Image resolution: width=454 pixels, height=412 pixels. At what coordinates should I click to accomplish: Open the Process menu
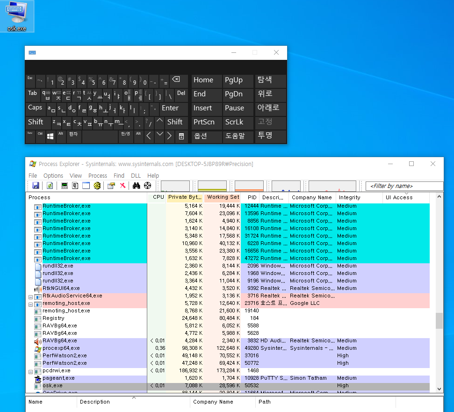98,176
